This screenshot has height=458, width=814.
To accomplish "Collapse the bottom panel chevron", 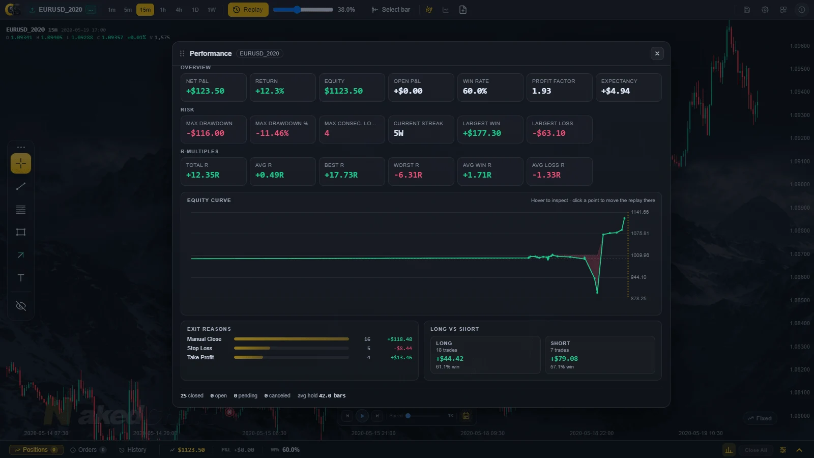I will pyautogui.click(x=799, y=450).
